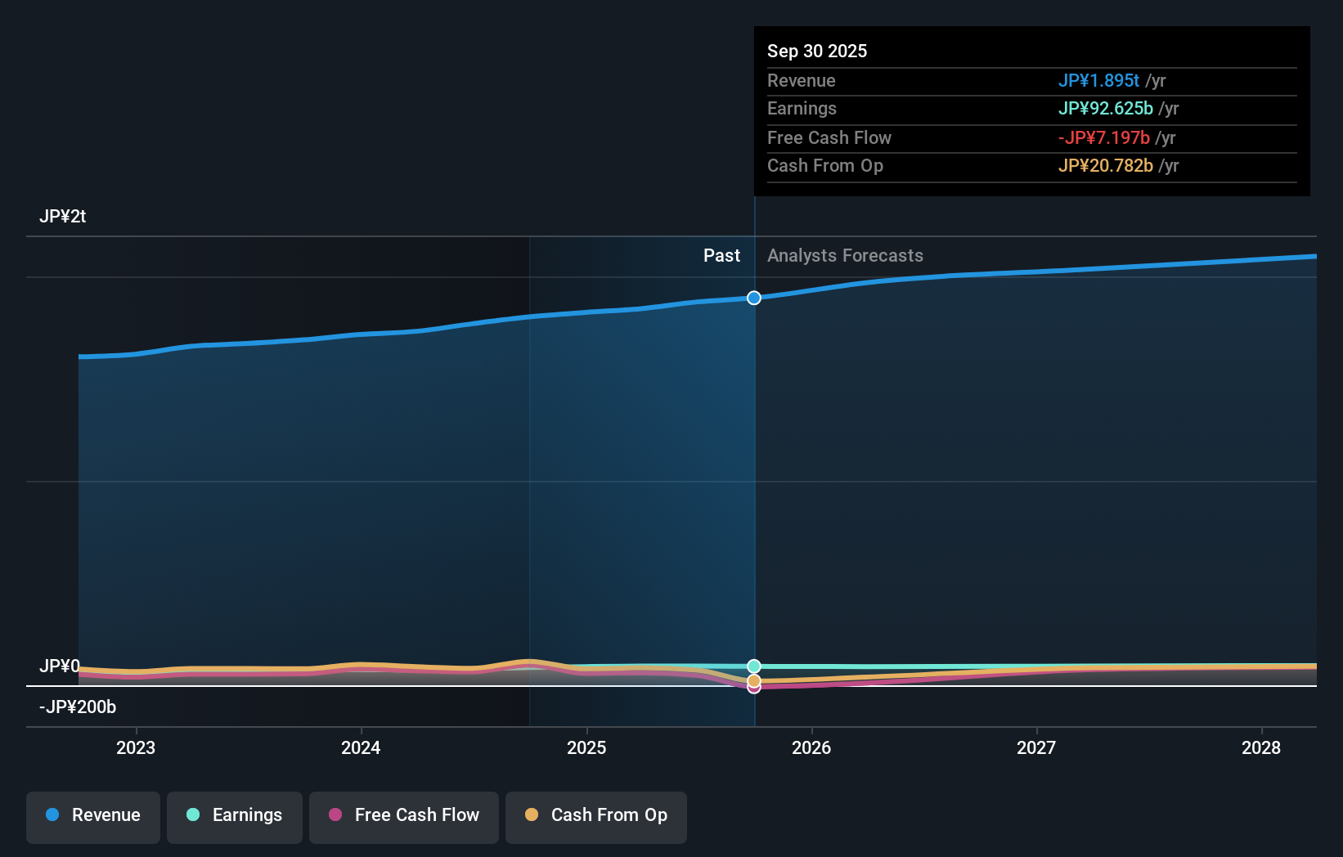
Task: Click the teal Earnings legend dot icon
Action: 192,815
